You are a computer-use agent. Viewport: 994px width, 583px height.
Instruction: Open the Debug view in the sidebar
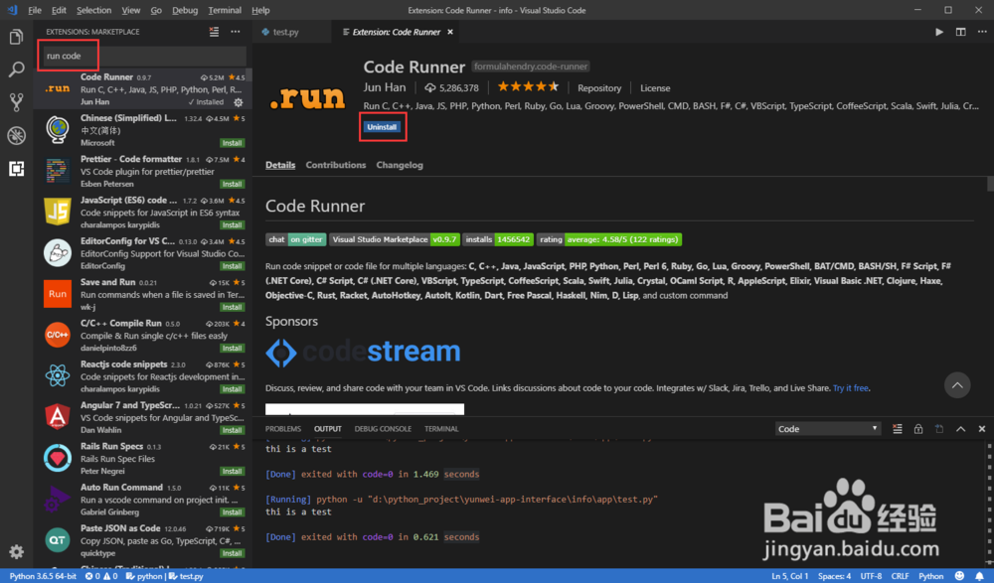click(15, 136)
